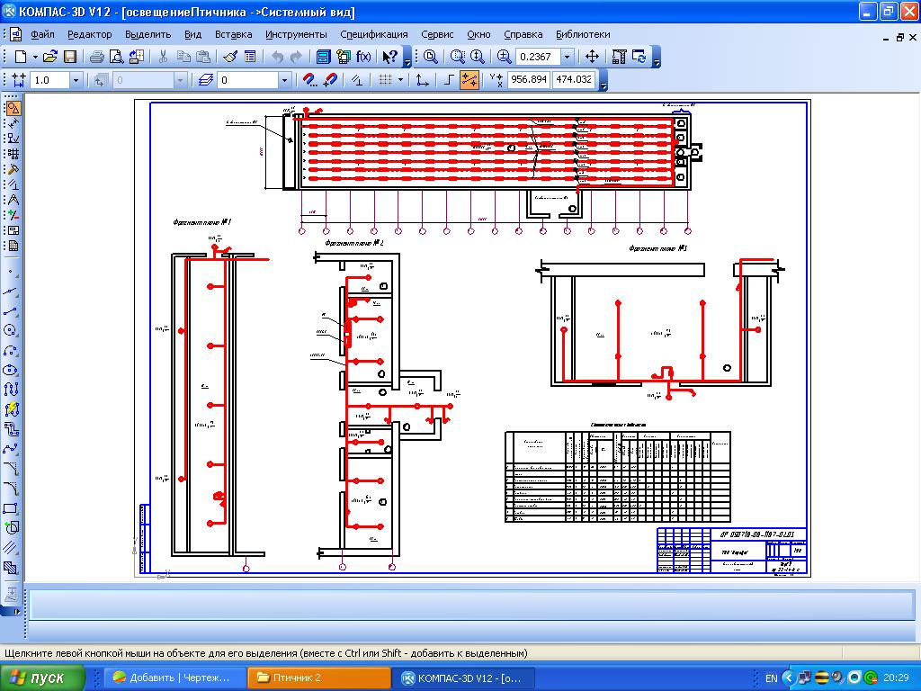Copy properties with the brush icon
The width and height of the screenshot is (921, 691).
(x=230, y=57)
